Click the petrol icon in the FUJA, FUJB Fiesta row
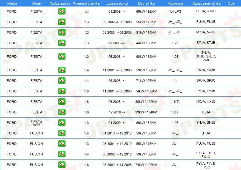The image size is (241, 170). click(x=62, y=22)
